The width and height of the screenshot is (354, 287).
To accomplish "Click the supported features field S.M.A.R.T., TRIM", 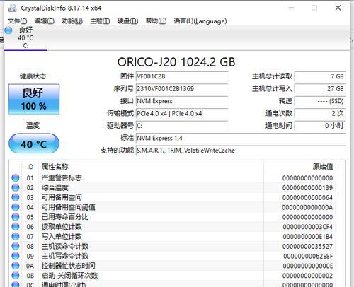I will click(241, 151).
